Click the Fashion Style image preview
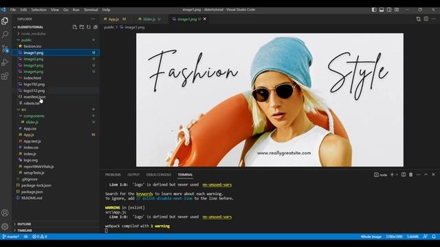This screenshot has width=440, height=247. 269,100
